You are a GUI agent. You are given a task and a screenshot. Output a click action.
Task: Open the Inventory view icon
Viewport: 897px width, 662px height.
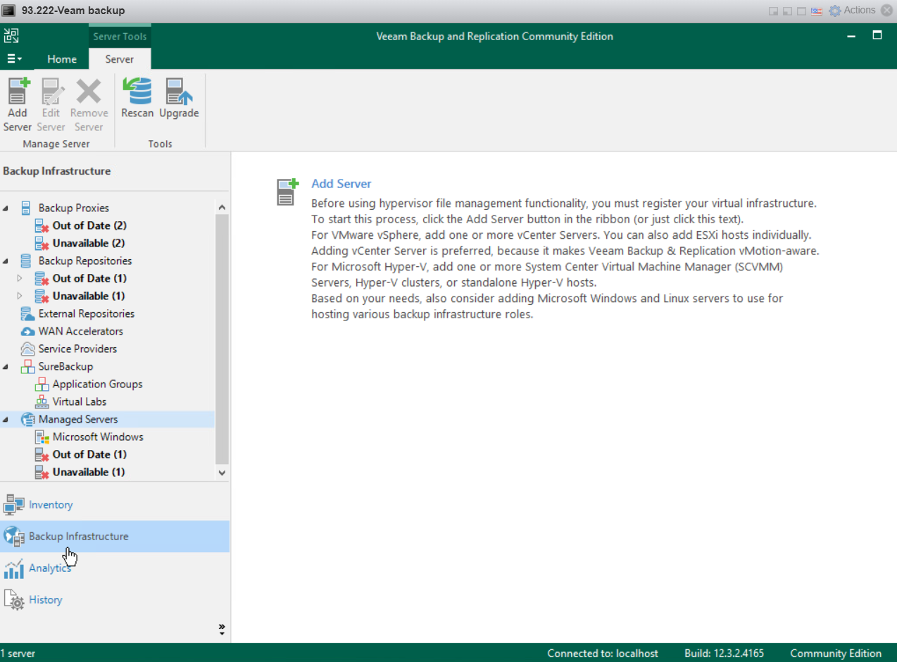point(14,505)
